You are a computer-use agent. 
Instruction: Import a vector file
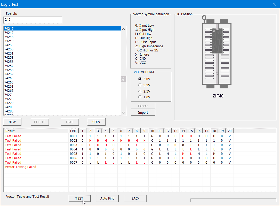click(x=143, y=113)
